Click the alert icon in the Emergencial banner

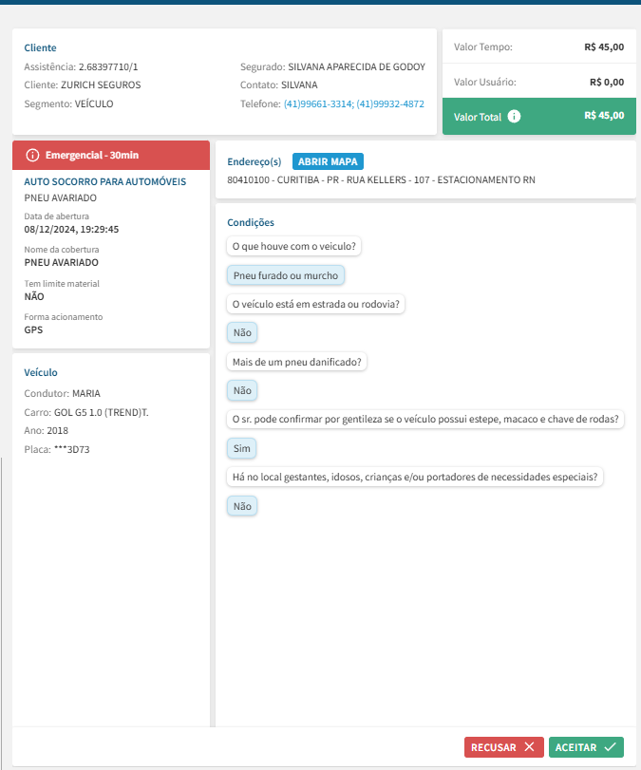(32, 155)
